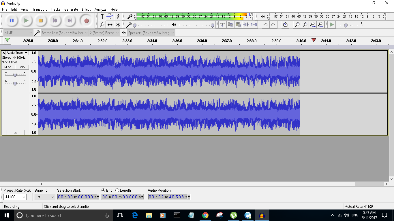Viewport: 394px width, 221px height.
Task: Open the Edit menu
Action: [x=14, y=9]
